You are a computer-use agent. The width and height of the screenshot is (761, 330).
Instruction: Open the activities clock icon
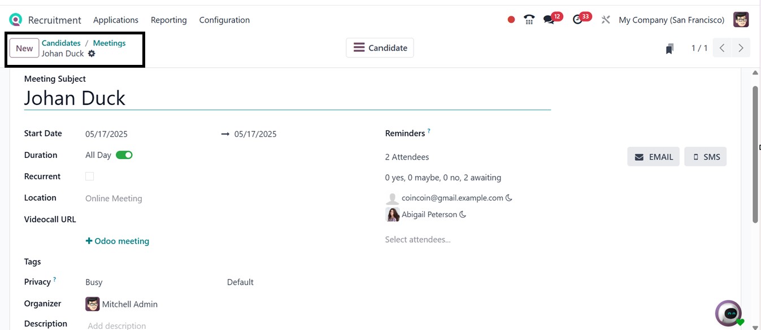click(577, 20)
